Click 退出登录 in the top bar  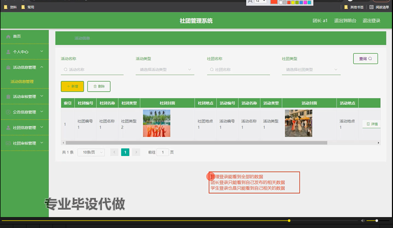[x=371, y=20]
